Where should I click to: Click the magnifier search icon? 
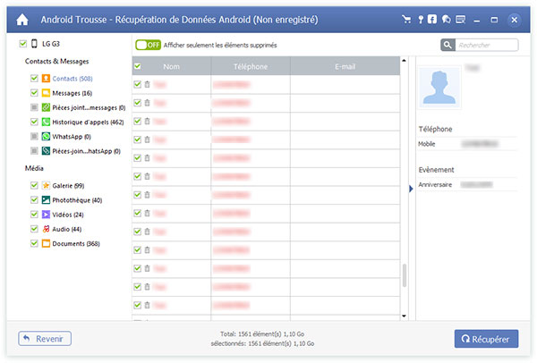point(447,45)
